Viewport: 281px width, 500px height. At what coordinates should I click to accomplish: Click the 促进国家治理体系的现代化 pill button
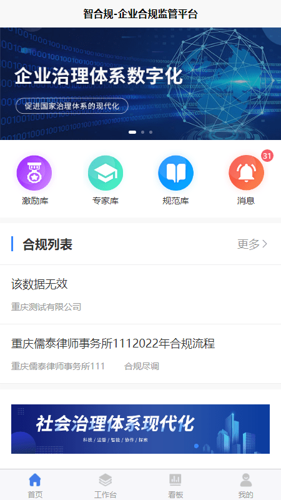[72, 106]
